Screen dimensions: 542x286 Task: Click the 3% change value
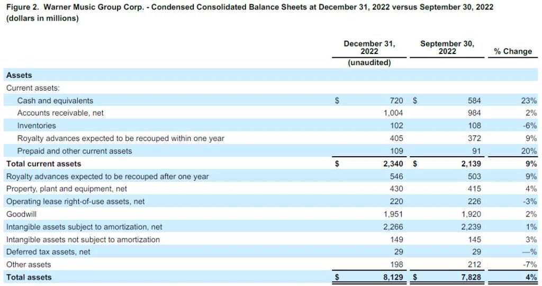pos(531,240)
